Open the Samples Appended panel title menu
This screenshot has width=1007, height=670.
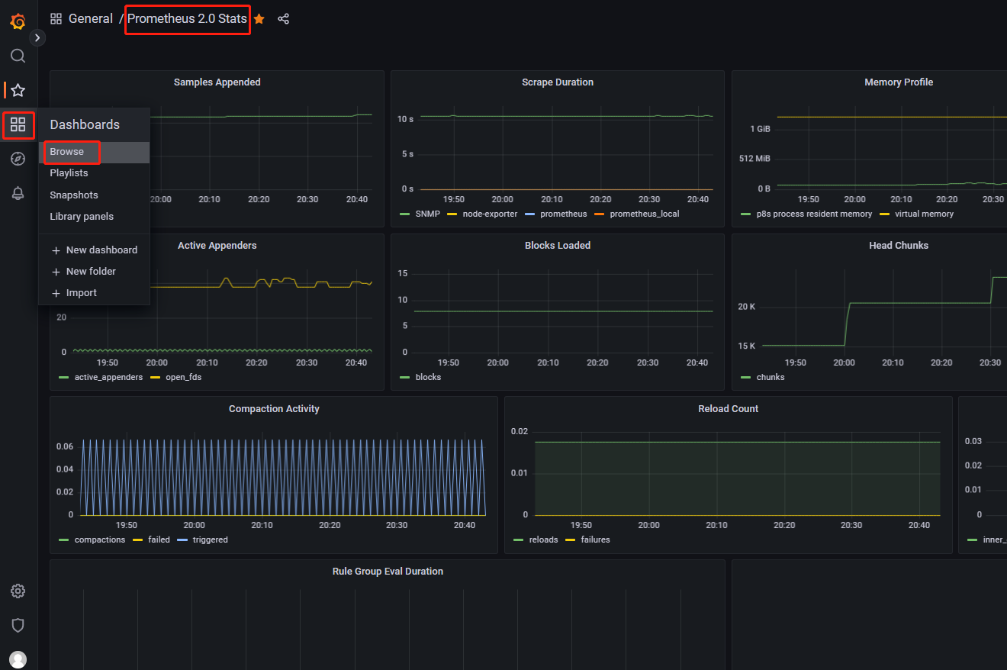tap(217, 82)
